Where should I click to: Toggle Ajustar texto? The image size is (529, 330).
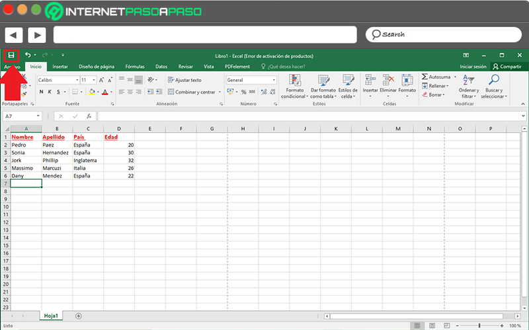click(184, 80)
